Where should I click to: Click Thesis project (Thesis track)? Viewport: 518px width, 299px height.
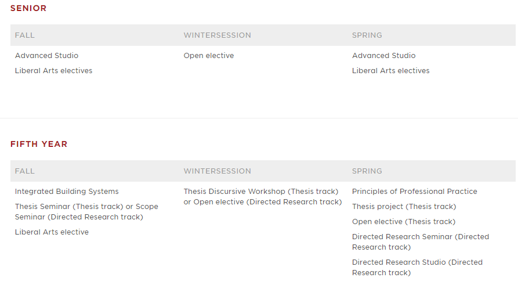click(404, 207)
